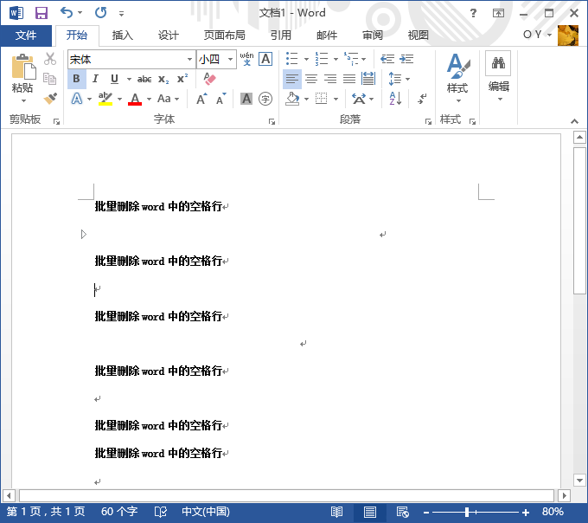Collapse the ribbon with the caret
The width and height of the screenshot is (588, 523).
(x=574, y=121)
